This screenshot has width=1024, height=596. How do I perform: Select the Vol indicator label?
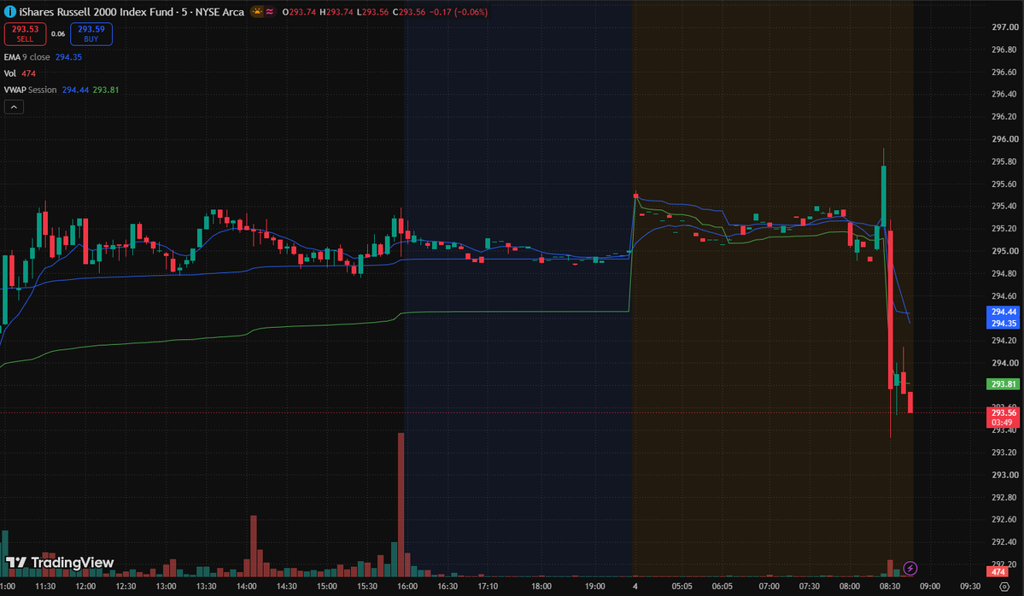point(9,73)
